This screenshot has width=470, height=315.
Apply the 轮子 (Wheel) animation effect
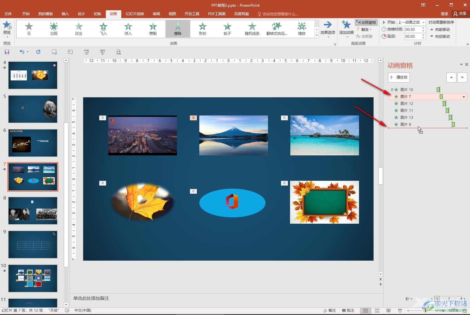click(227, 29)
